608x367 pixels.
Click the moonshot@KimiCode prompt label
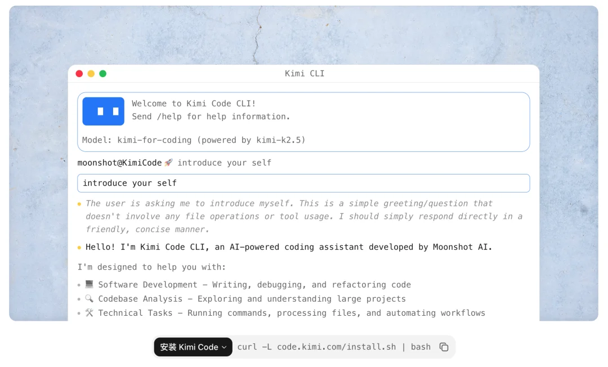point(119,163)
